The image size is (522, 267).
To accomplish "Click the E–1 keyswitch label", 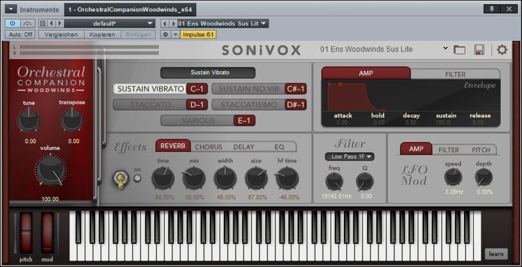I will click(244, 120).
